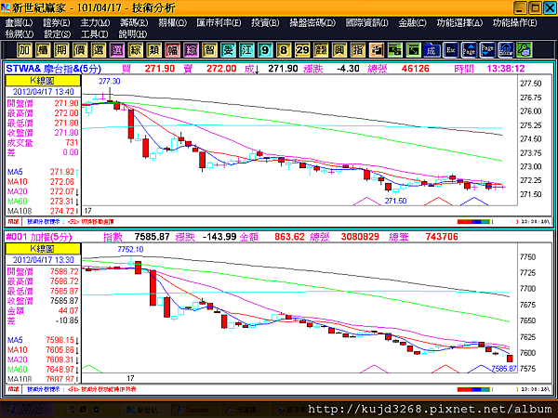Viewport: 558px width, 418px height.
Task: Click the color bar in lower status strip
Action: pyautogui.click(x=473, y=389)
